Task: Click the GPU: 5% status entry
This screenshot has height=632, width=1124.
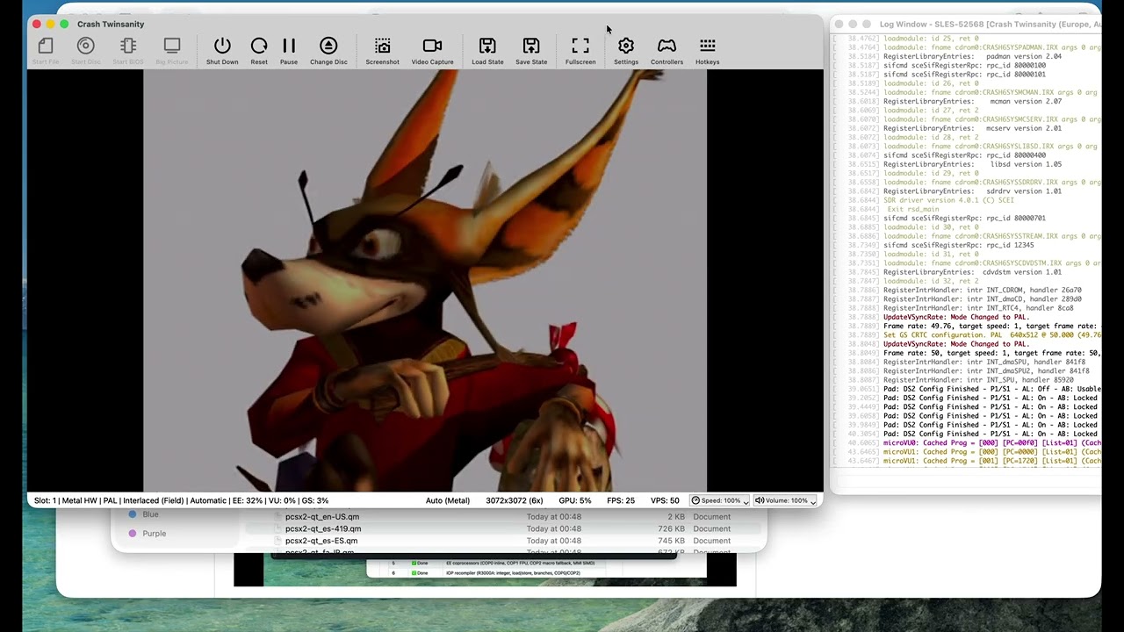Action: (x=574, y=500)
